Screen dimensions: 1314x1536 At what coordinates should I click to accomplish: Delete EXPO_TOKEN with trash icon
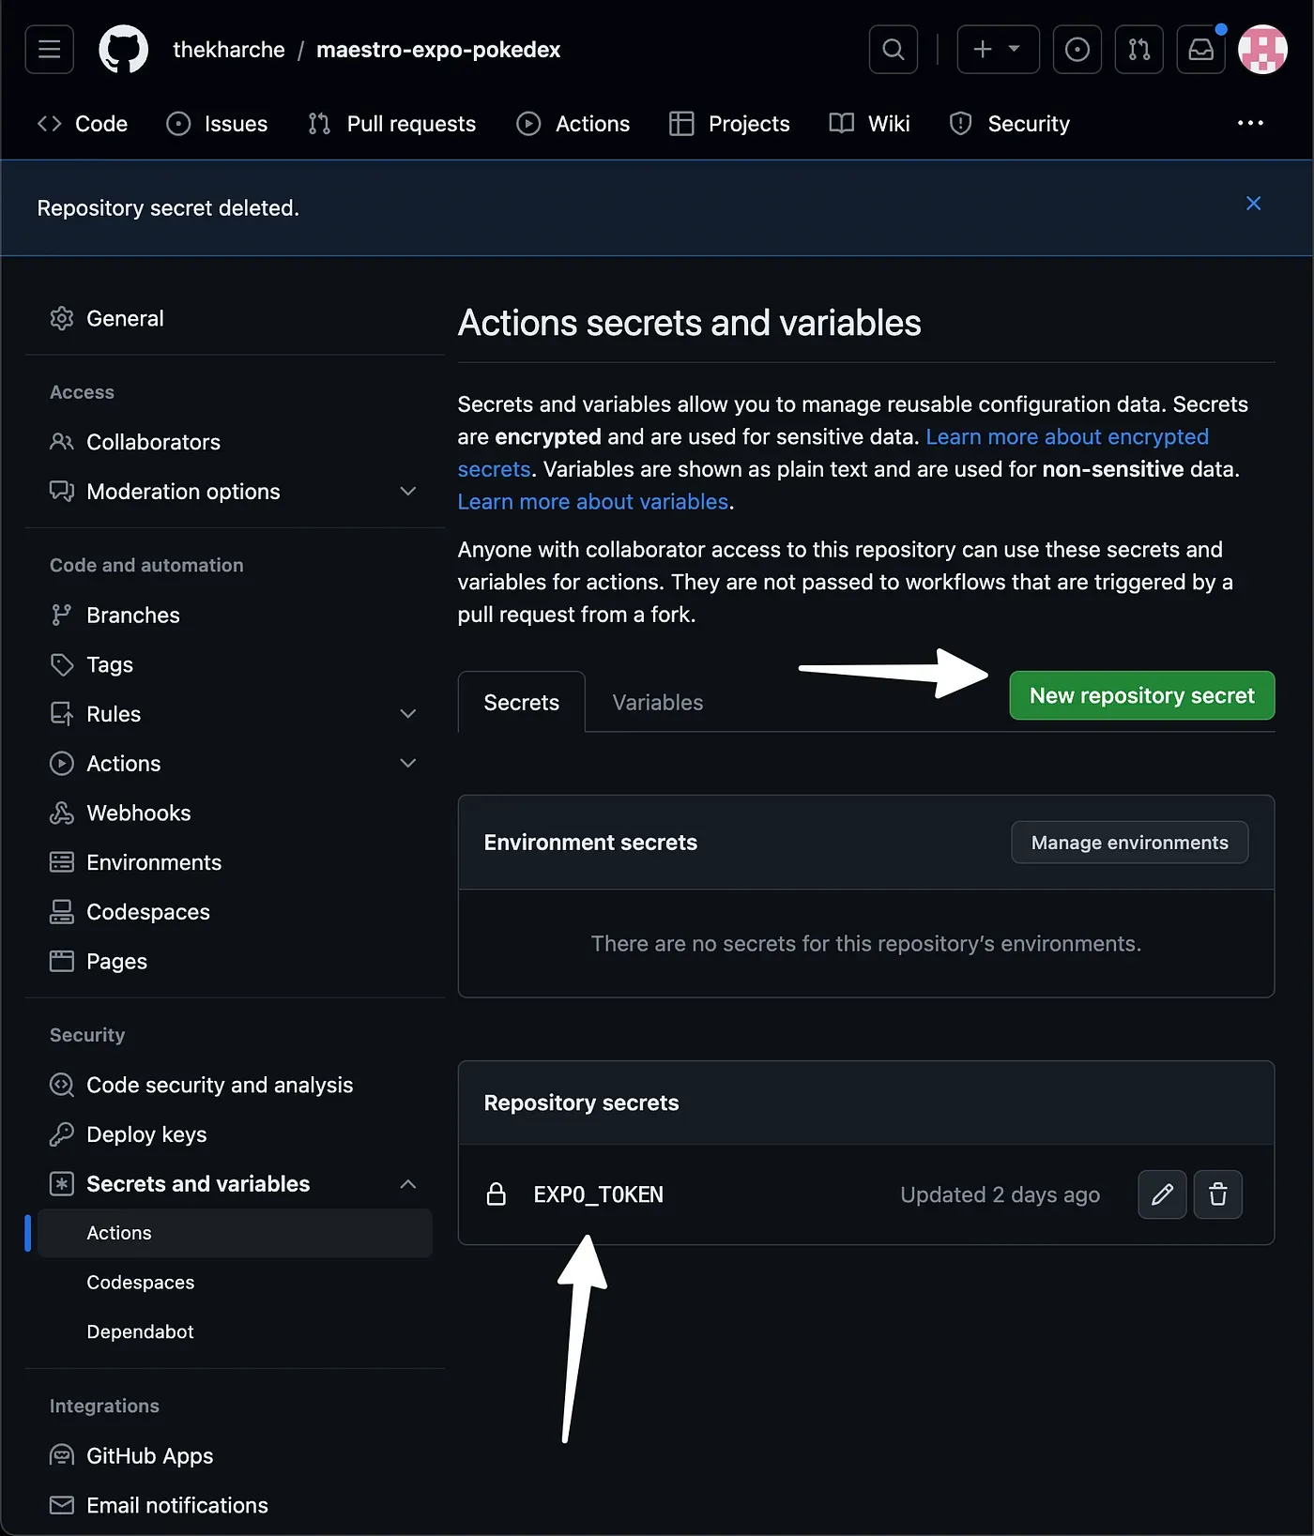[x=1217, y=1194]
